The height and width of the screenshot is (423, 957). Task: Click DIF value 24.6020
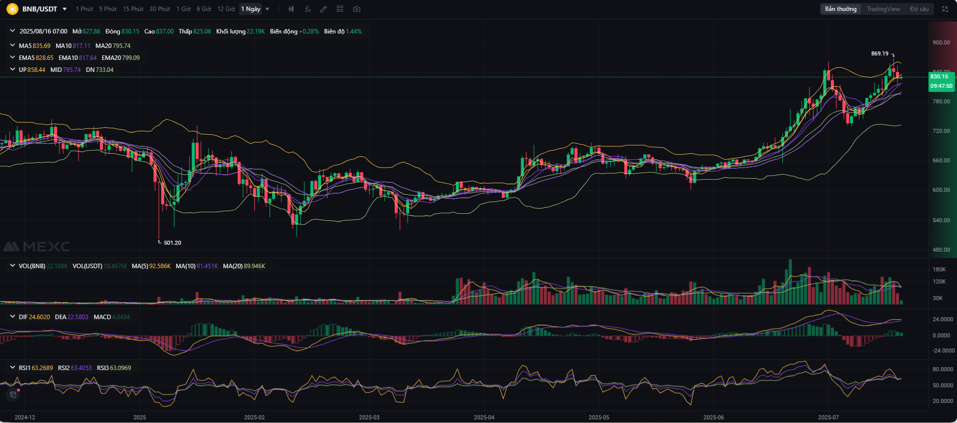click(40, 317)
